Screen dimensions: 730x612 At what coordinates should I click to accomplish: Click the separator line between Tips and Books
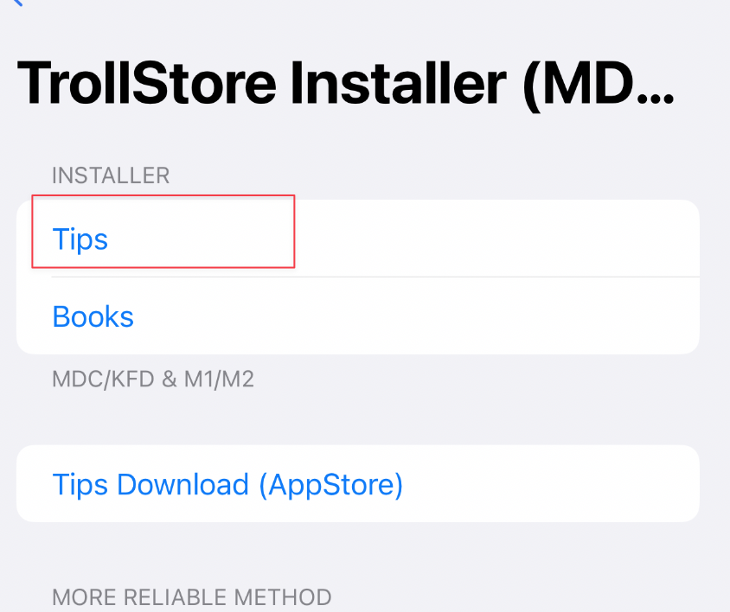[375, 277]
